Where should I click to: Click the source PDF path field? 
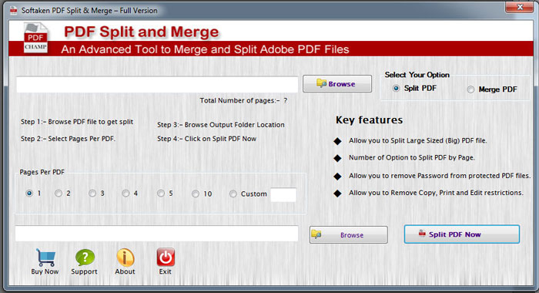tap(157, 84)
